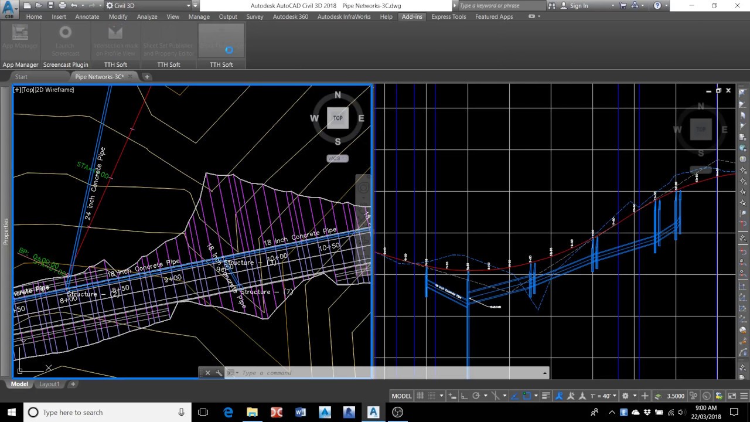Open Task View on the taskbar

pyautogui.click(x=203, y=412)
